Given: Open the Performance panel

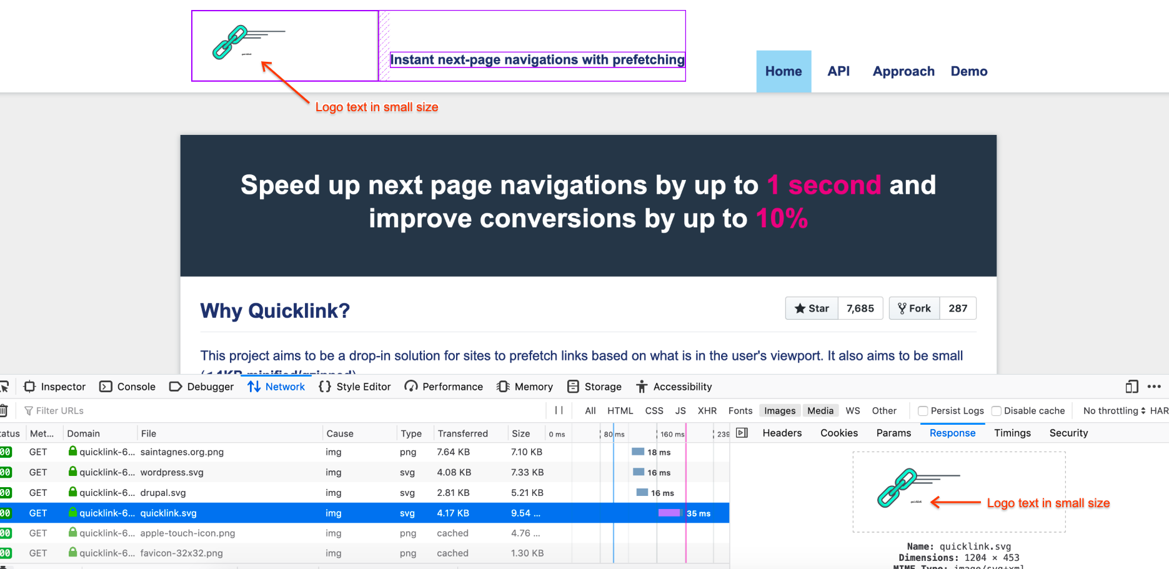Looking at the screenshot, I should point(444,387).
